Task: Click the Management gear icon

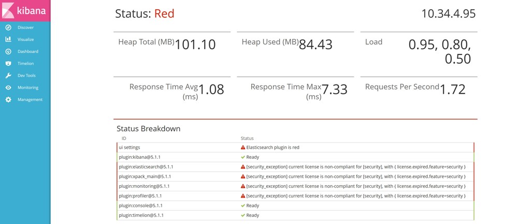Action: click(8, 100)
